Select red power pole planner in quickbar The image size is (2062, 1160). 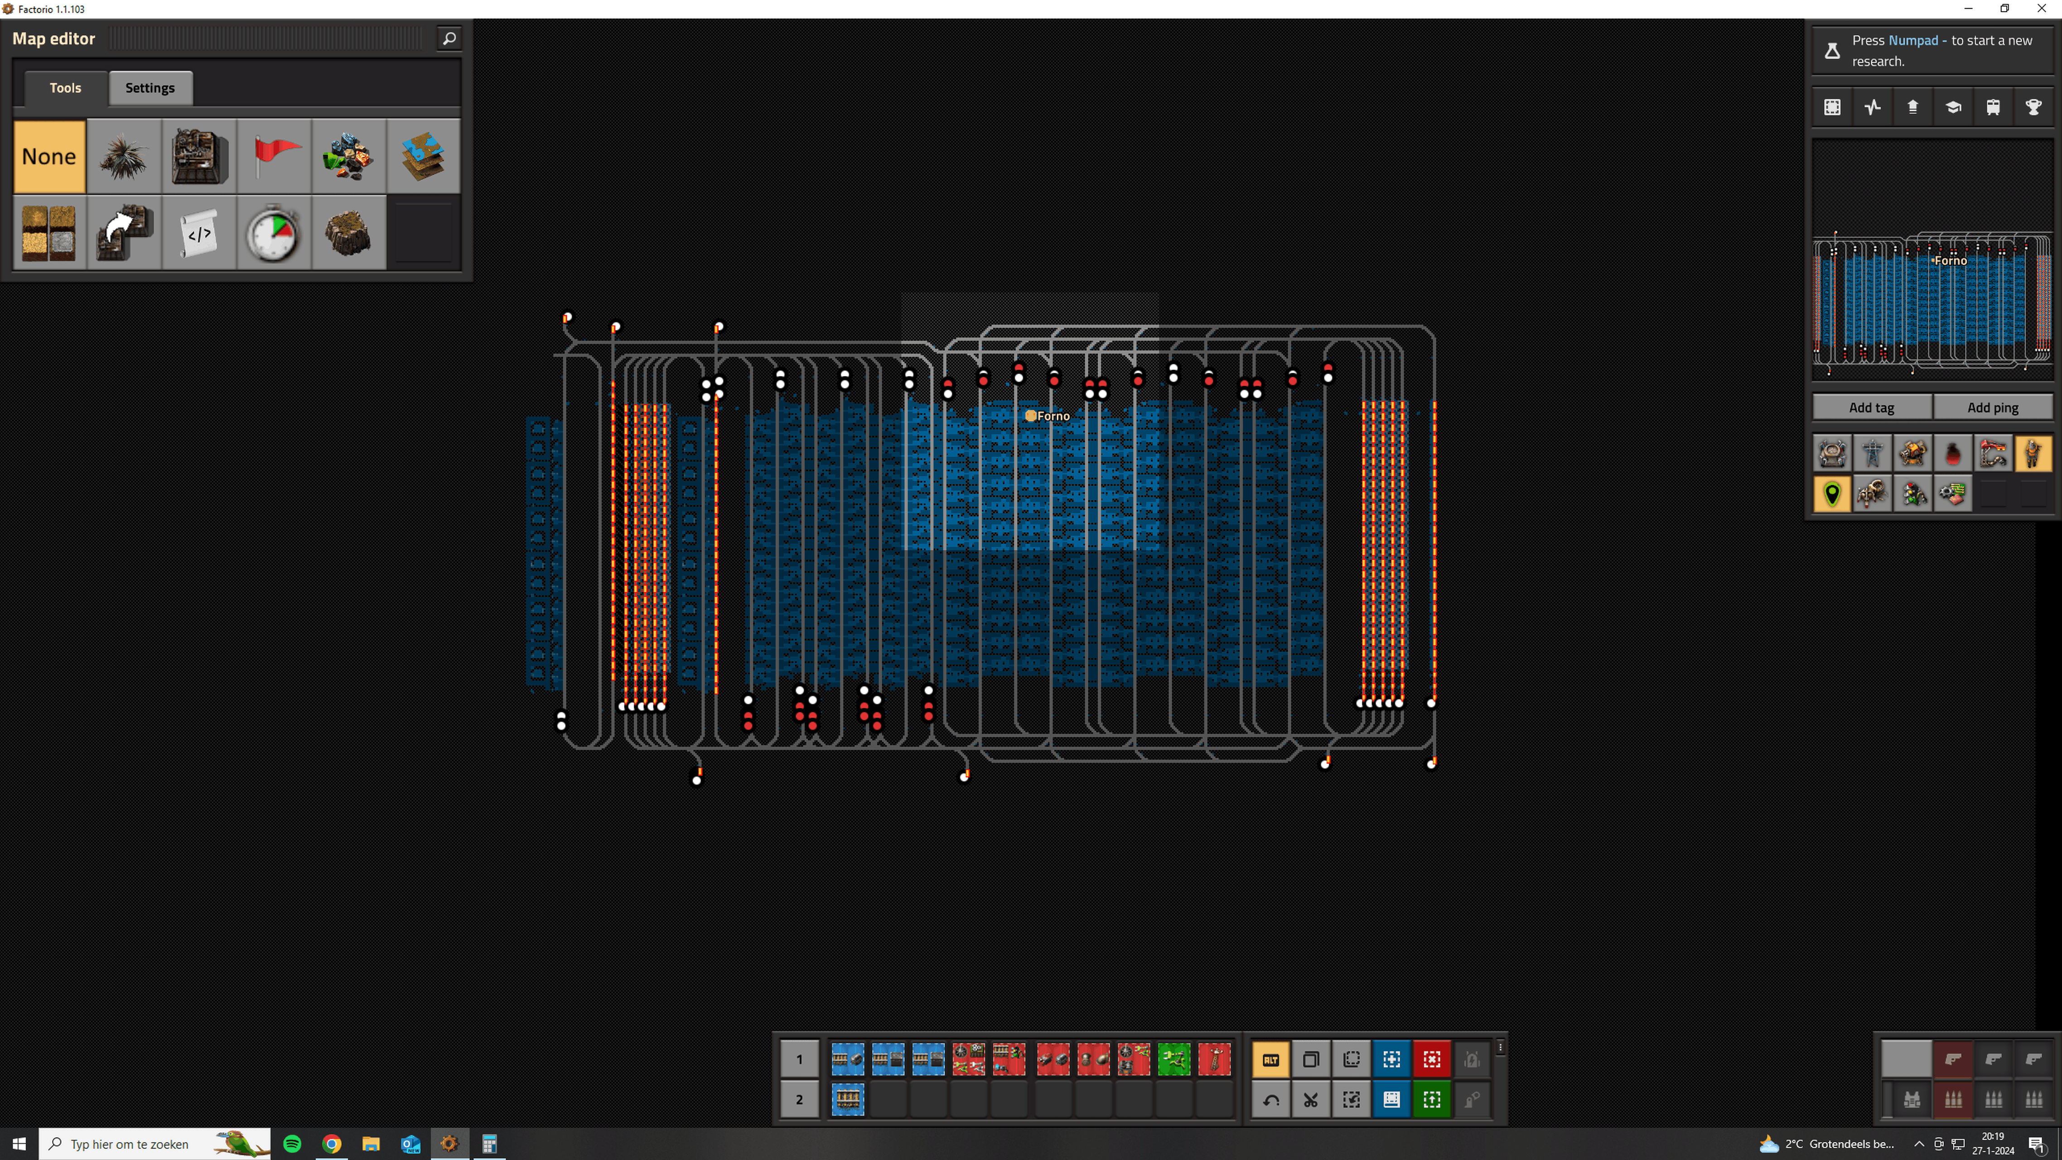tap(1214, 1059)
